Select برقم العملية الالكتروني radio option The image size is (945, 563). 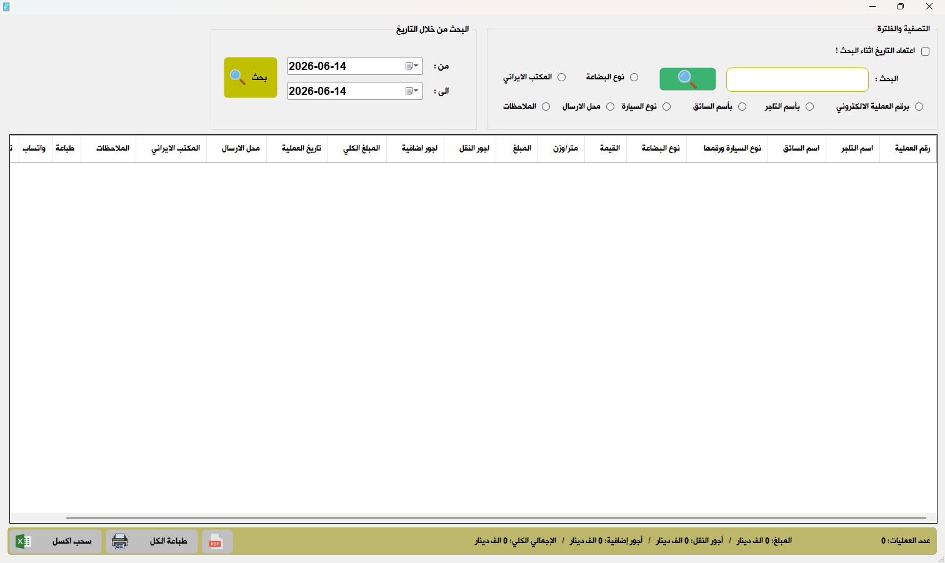[x=919, y=107]
